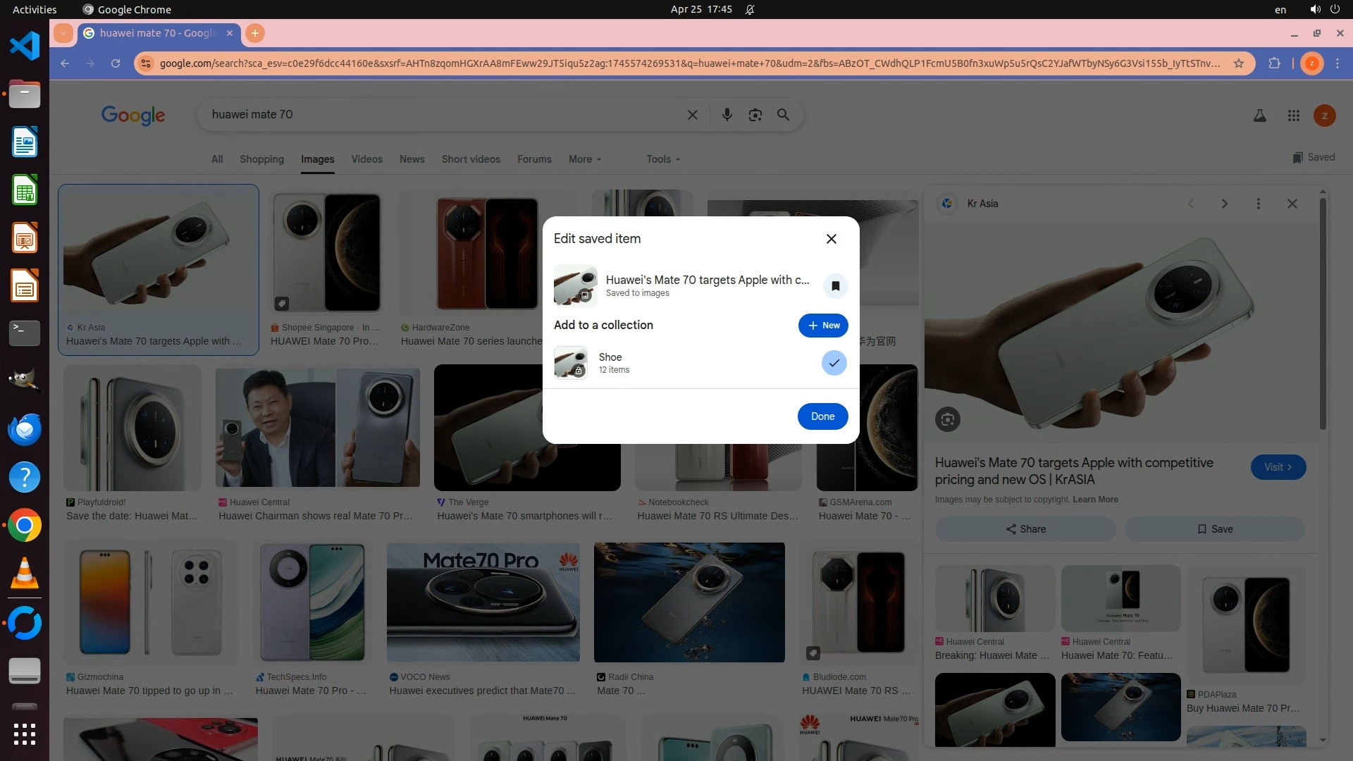Click the Lens icon on preview image

(947, 420)
